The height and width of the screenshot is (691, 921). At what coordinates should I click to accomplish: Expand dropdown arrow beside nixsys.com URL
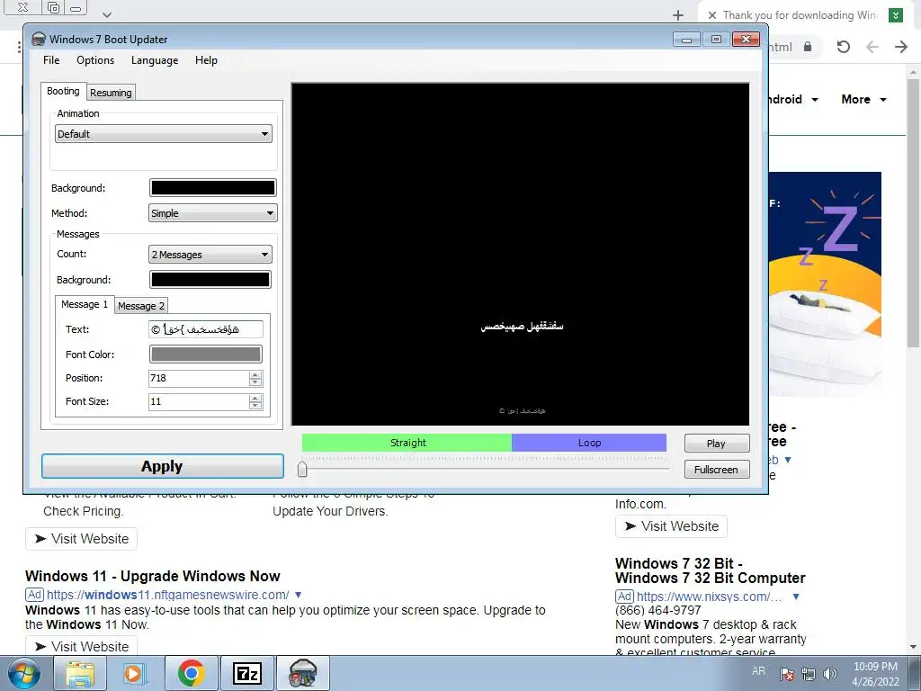796,597
